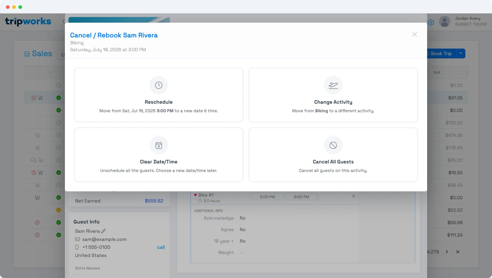Click the 18 year + 'No' value

[243, 241]
